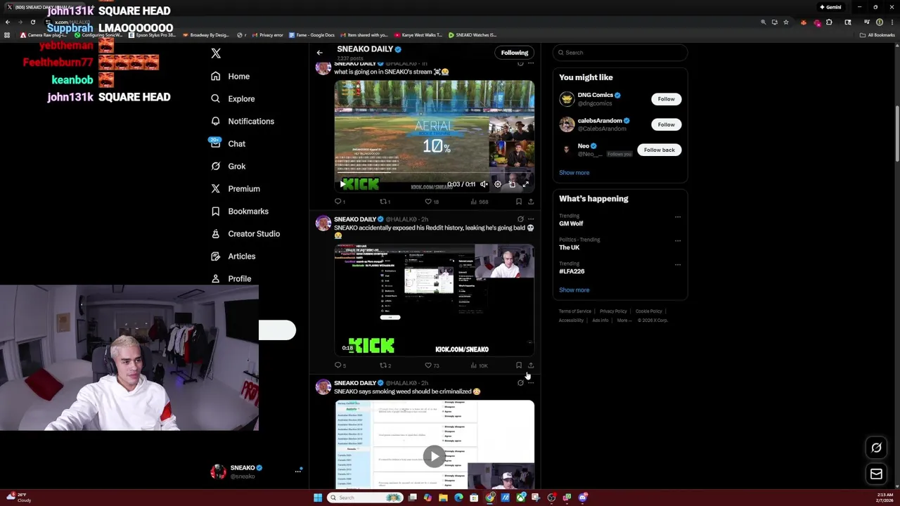Open Gemini in the browser title bar
The image size is (900, 506).
coord(830,7)
